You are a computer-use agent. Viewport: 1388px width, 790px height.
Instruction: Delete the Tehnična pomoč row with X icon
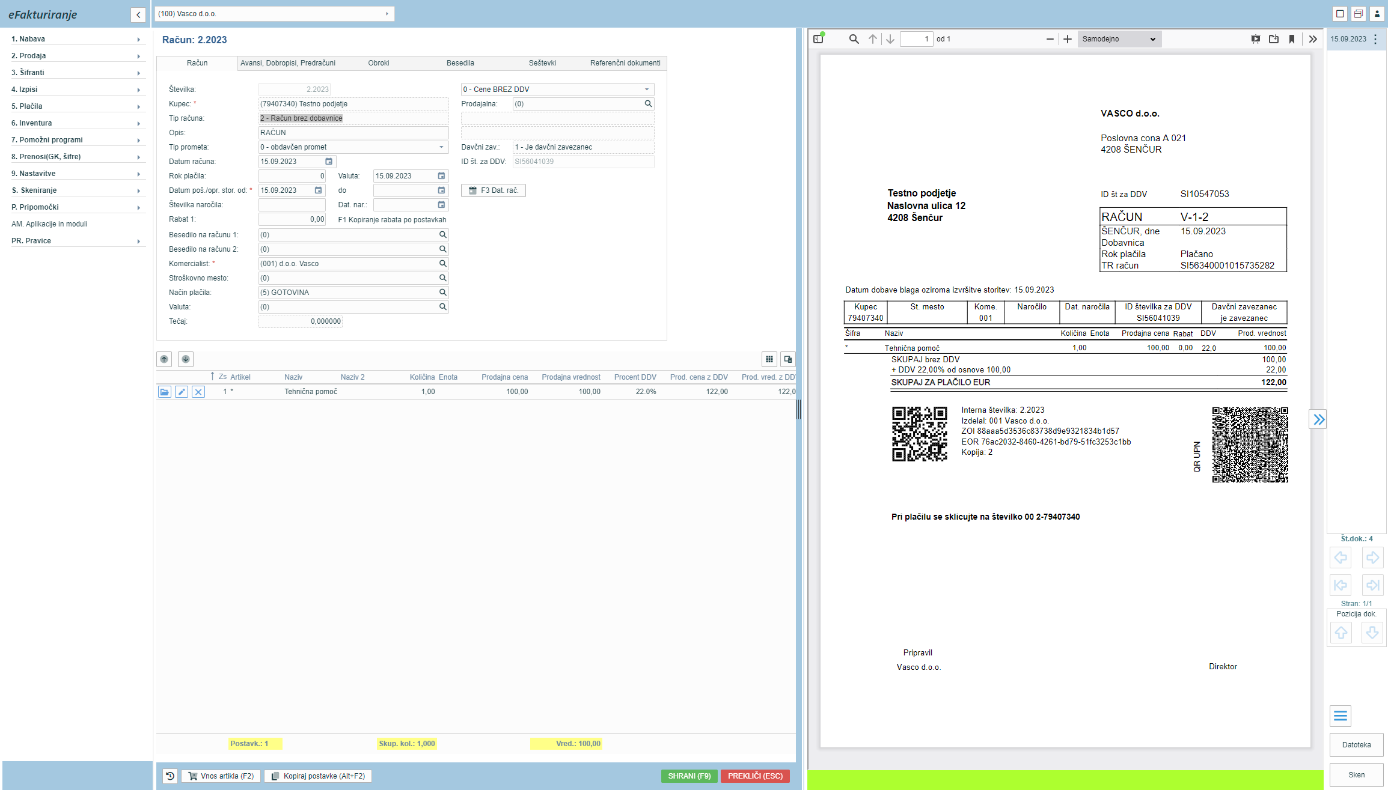pyautogui.click(x=198, y=392)
